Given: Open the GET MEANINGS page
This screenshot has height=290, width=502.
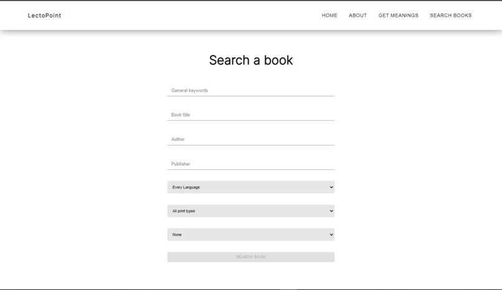Looking at the screenshot, I should click(x=398, y=16).
